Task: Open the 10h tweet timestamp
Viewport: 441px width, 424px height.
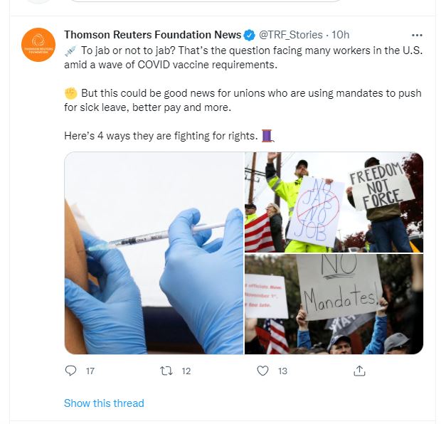Action: pyautogui.click(x=340, y=35)
